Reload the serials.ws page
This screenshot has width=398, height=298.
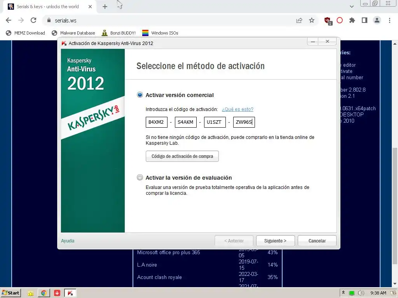pyautogui.click(x=33, y=20)
